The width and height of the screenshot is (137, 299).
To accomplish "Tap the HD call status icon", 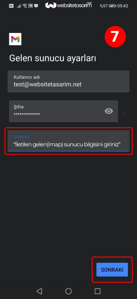I will 11,6.
